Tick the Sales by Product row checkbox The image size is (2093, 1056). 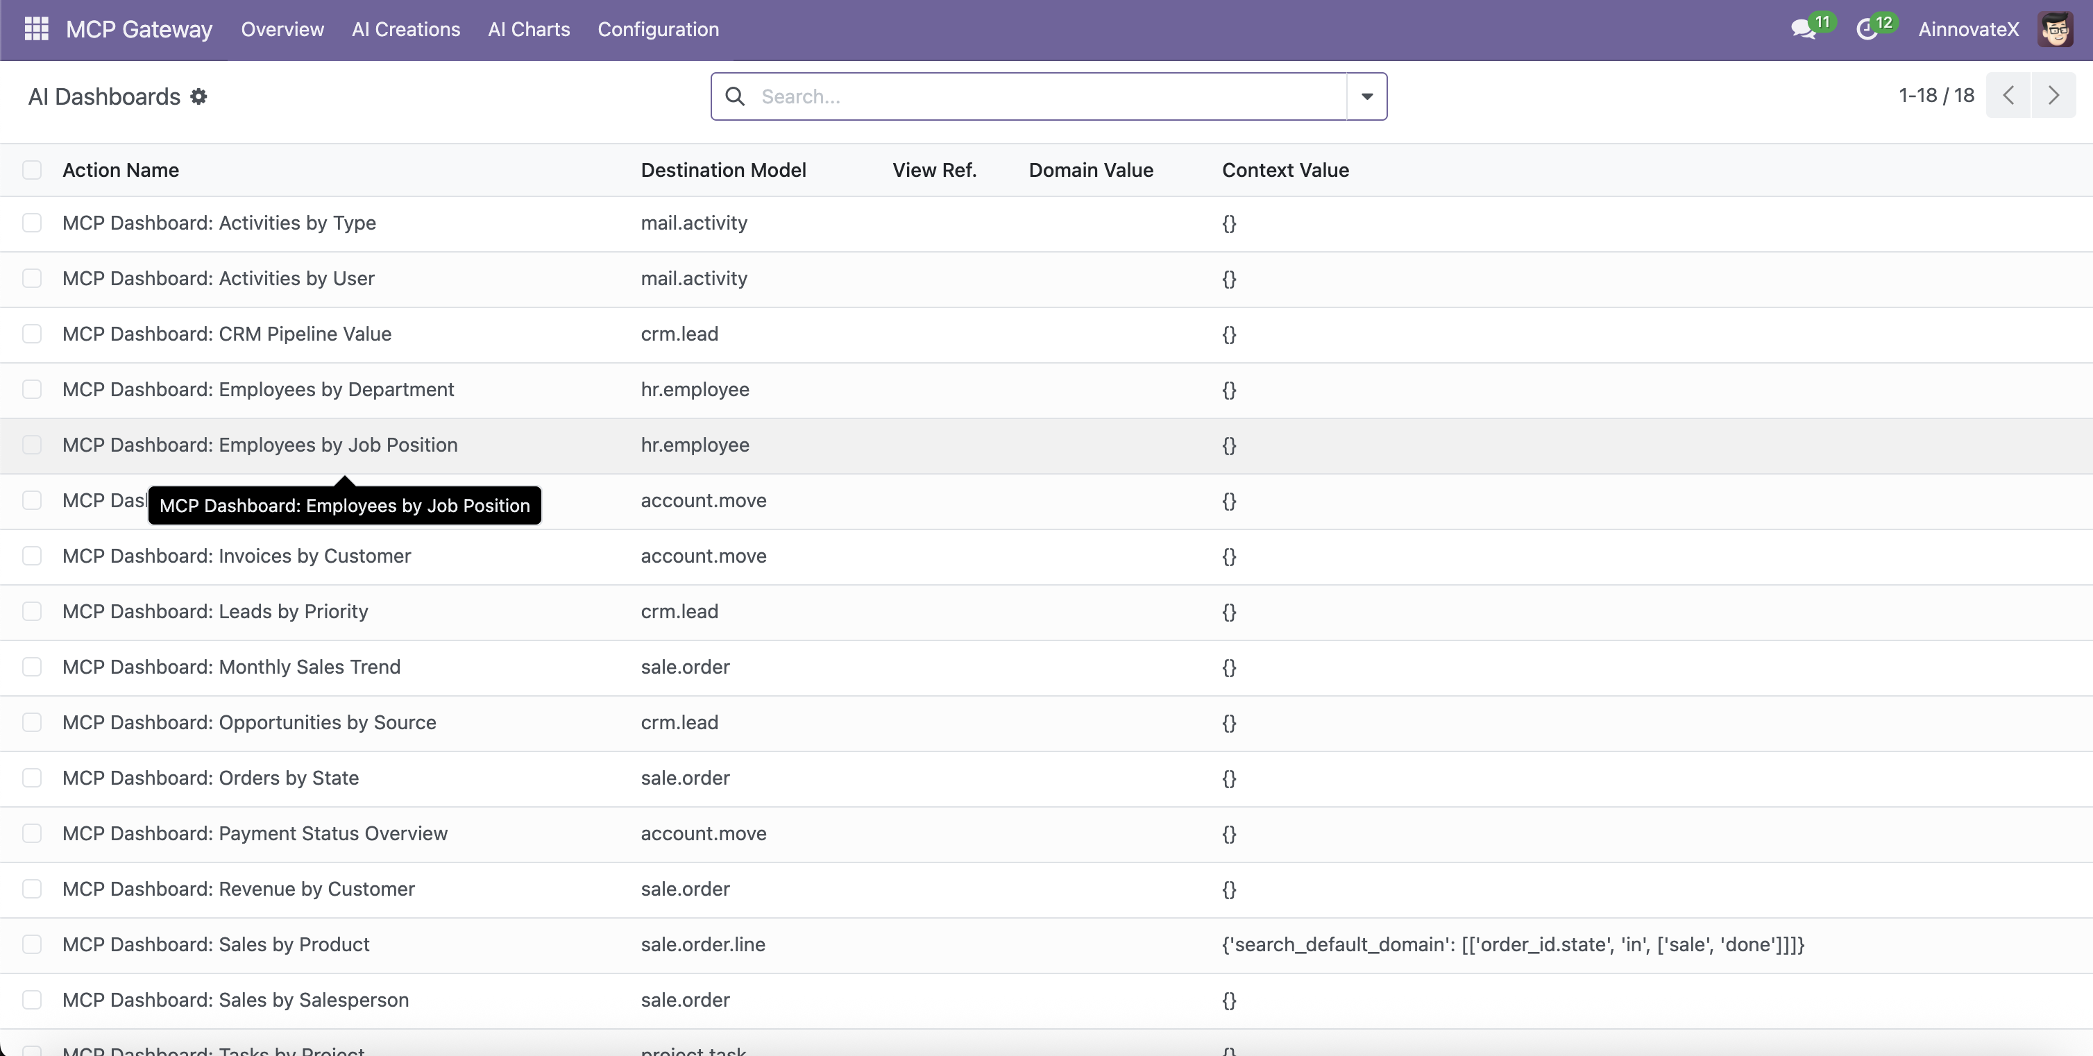click(x=32, y=944)
